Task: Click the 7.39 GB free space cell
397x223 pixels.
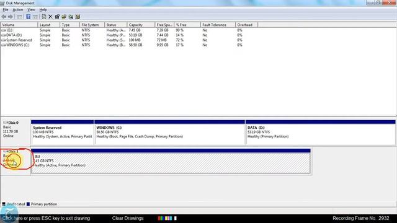Action: pos(163,30)
